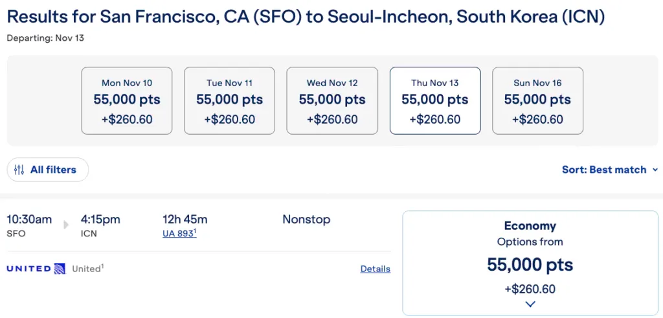Screen dimensions: 663x318
Task: Open the UA 893 flight link
Action: tap(179, 233)
